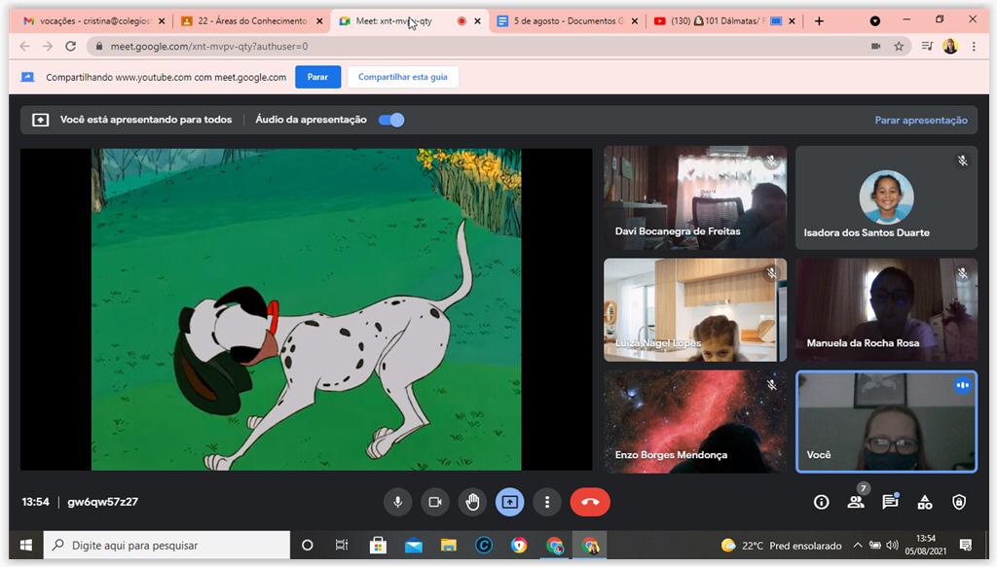Show the participants list

pyautogui.click(x=856, y=502)
